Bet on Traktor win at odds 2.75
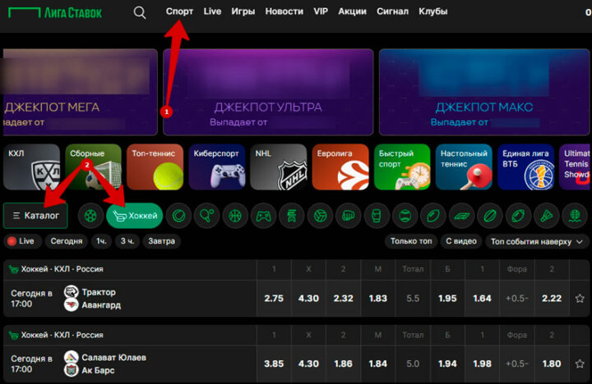Viewport: 592px width, 384px height. 274,299
